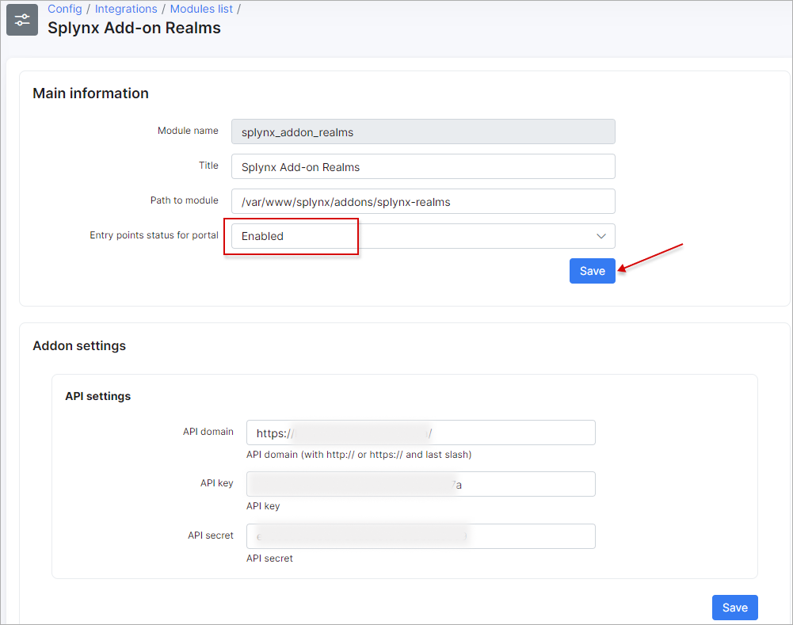Save the Main information section
This screenshot has height=625, width=793.
point(592,271)
